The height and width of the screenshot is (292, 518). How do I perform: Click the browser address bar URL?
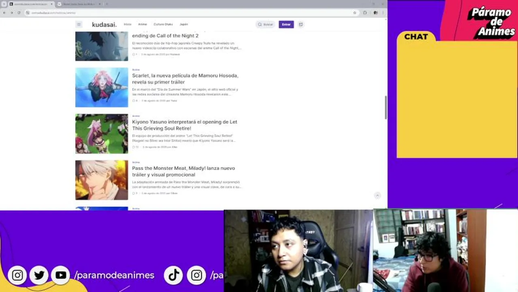coord(54,13)
